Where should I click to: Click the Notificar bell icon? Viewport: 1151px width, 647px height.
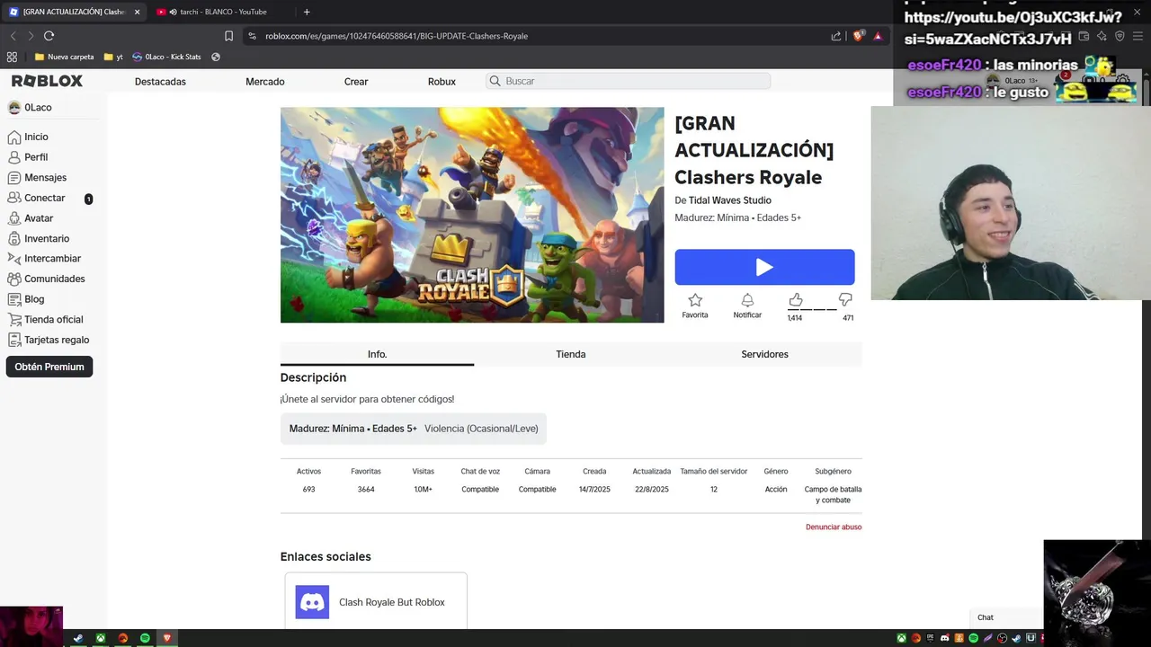coord(747,300)
